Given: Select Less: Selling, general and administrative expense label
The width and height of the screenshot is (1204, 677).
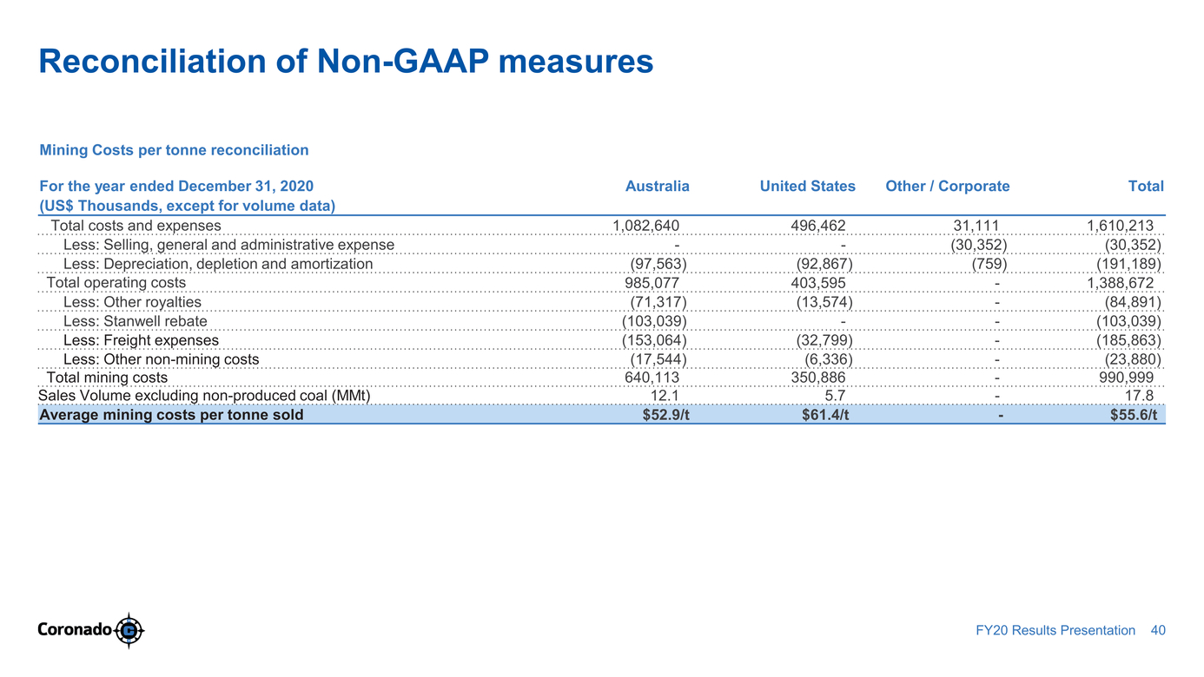Looking at the screenshot, I should click(229, 245).
